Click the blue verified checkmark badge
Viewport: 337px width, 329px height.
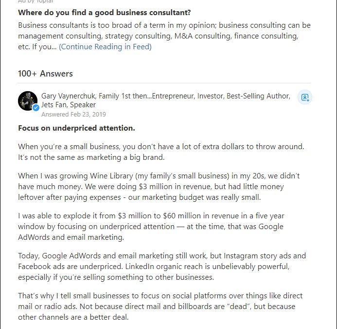(35, 108)
